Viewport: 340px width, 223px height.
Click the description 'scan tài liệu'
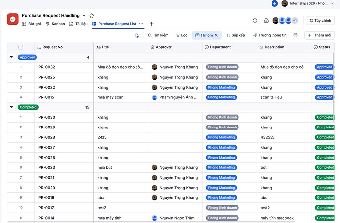coord(271,97)
